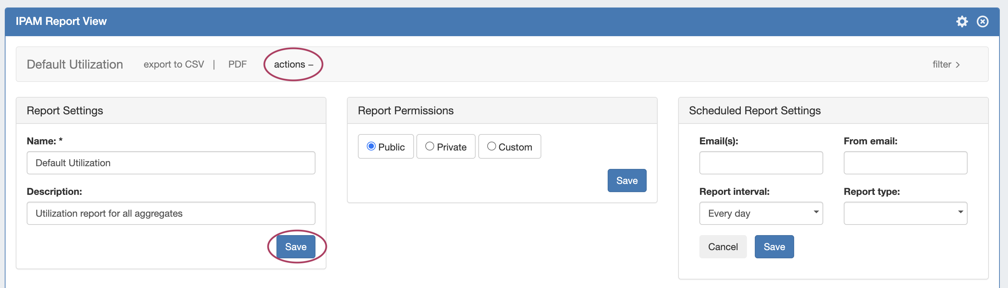This screenshot has height=288, width=1008.
Task: Cancel the scheduled report settings
Action: [723, 247]
